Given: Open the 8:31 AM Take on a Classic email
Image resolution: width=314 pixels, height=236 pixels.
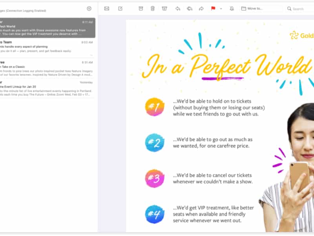Looking at the screenshot, I should pyautogui.click(x=47, y=68).
